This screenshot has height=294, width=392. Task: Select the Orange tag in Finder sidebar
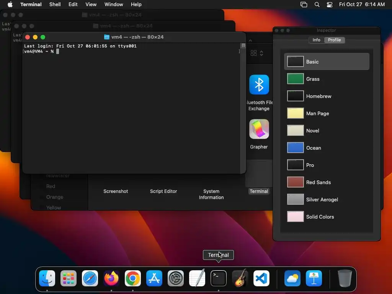tap(54, 197)
